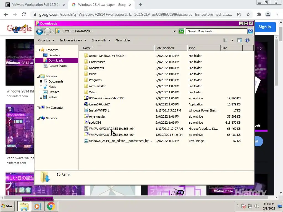Sort by the Name column header
The width and height of the screenshot is (283, 212).
(117, 48)
